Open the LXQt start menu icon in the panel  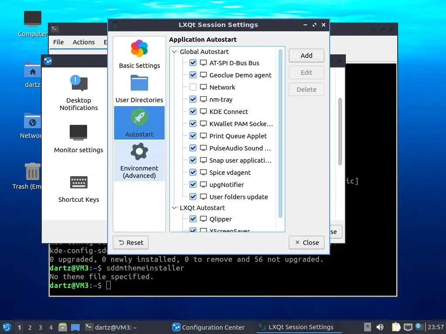coord(7,327)
